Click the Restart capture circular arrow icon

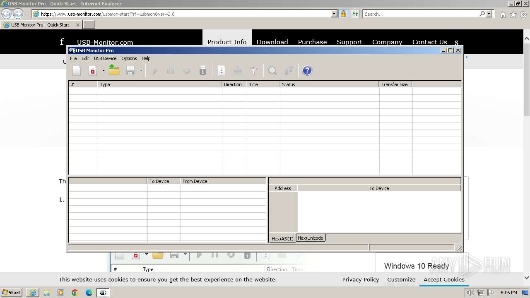[187, 70]
